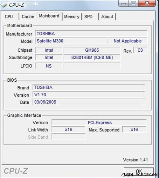Click the Graphic Interface group label
This screenshot has height=178, width=159.
(24, 115)
